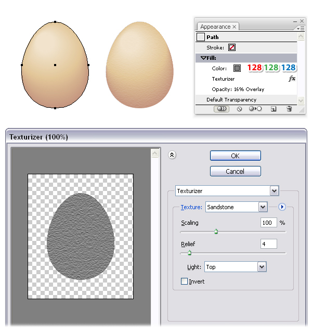Collapse the Fill section triangle
312x333 pixels.
pyautogui.click(x=203, y=58)
